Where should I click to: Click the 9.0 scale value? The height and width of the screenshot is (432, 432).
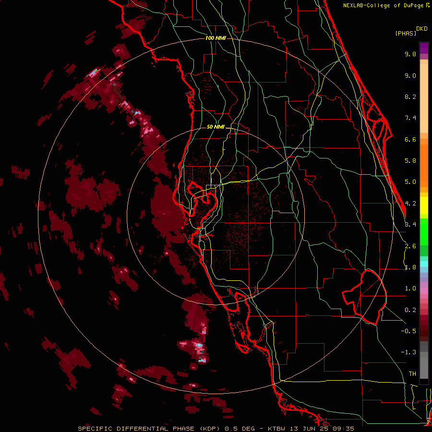coord(410,75)
